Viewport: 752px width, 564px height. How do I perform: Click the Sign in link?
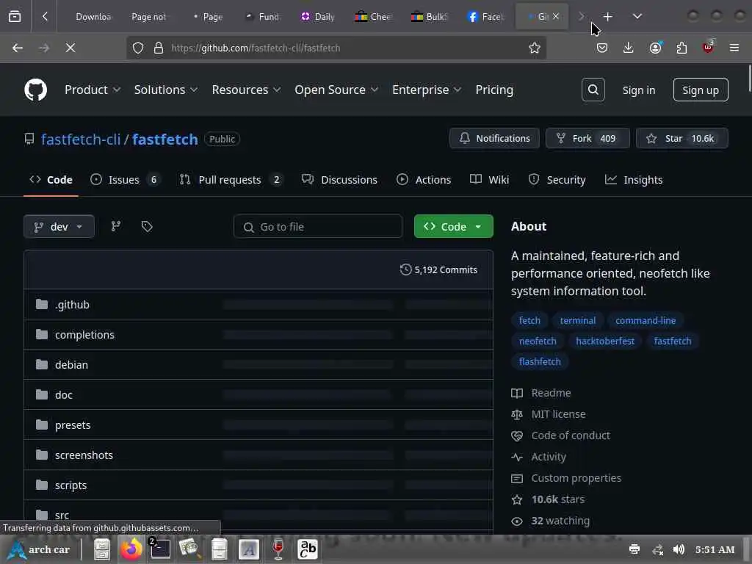pyautogui.click(x=638, y=90)
